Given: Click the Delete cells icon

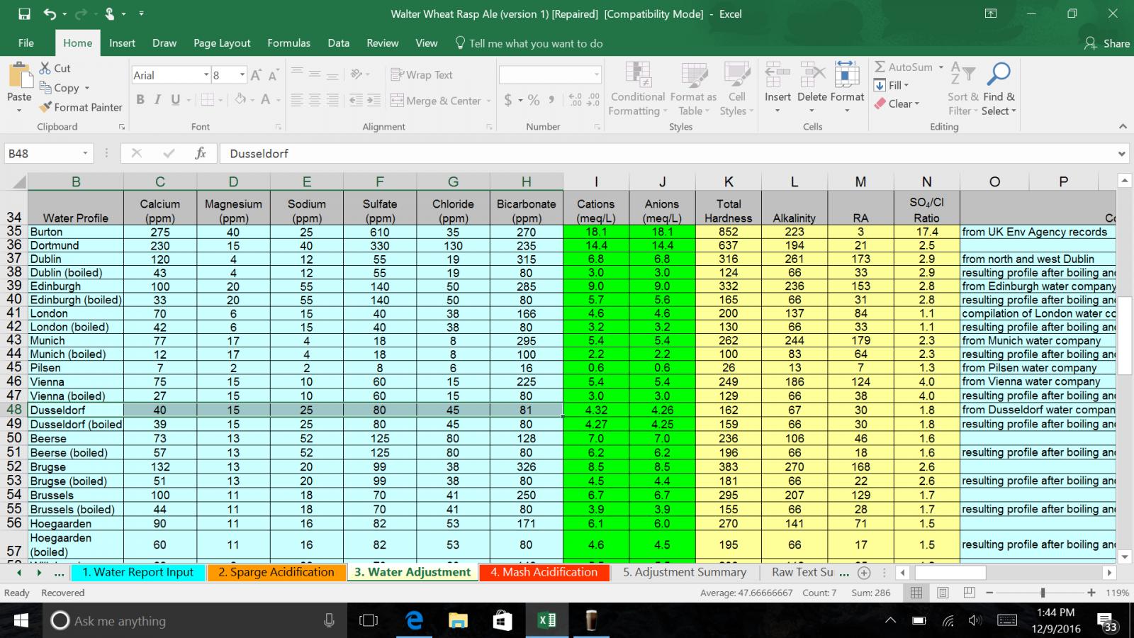Looking at the screenshot, I should tap(812, 74).
